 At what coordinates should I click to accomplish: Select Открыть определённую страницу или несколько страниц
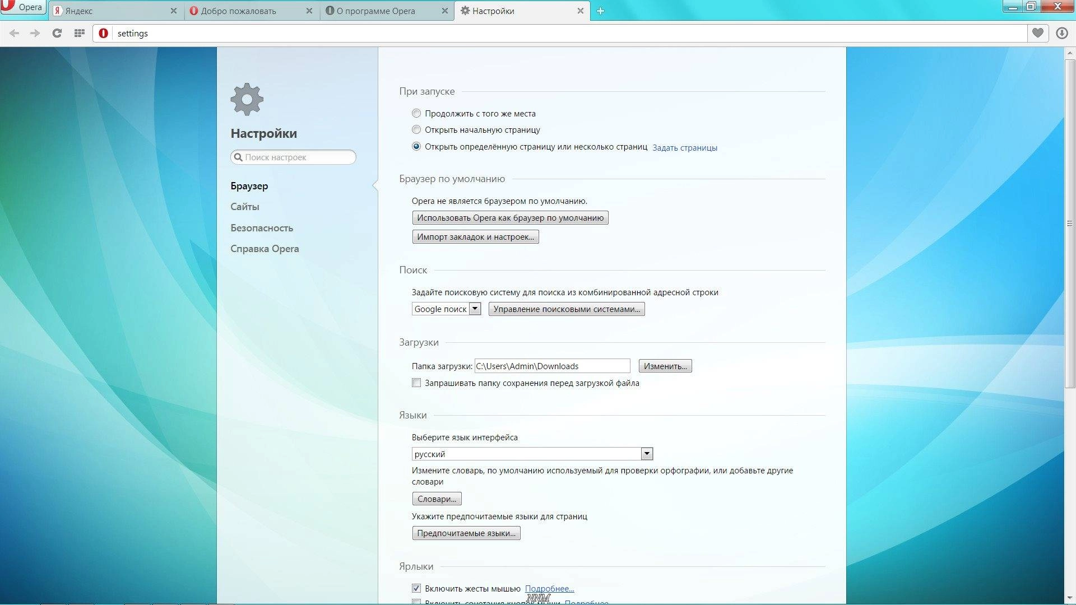click(x=416, y=147)
